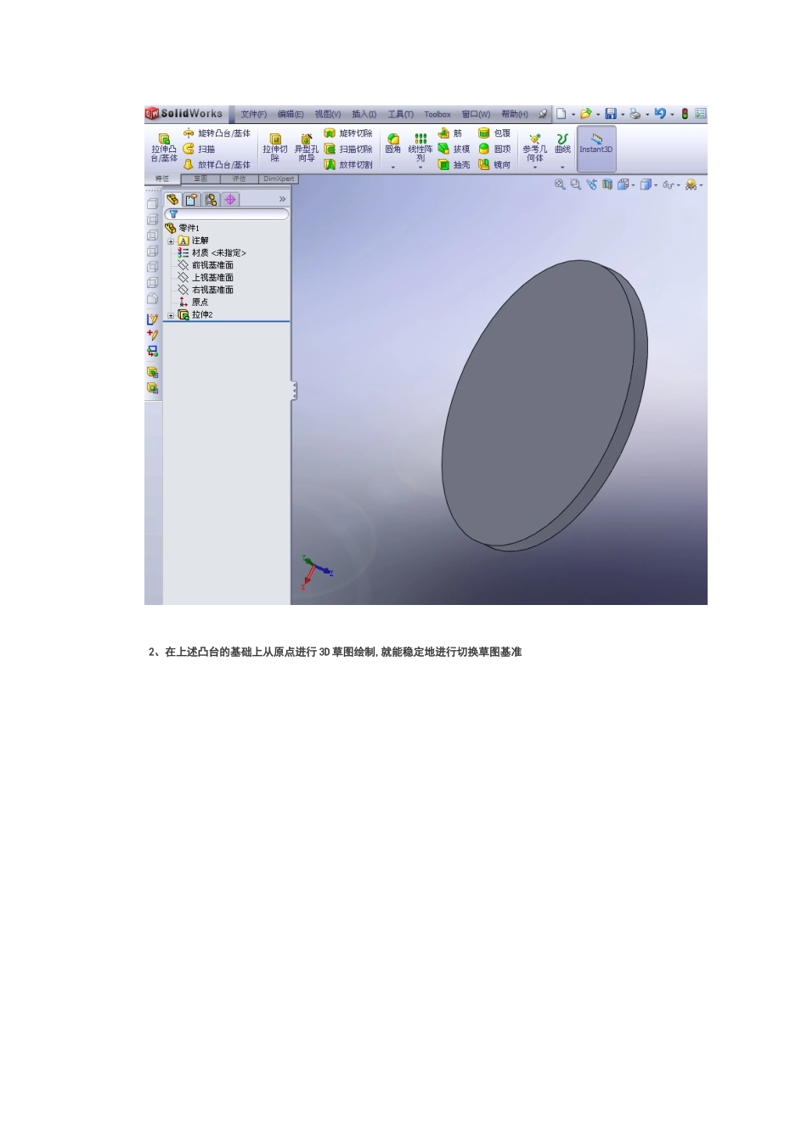807x1142 pixels.
Task: Switch to the 评估 evaluate tab
Action: [x=240, y=179]
